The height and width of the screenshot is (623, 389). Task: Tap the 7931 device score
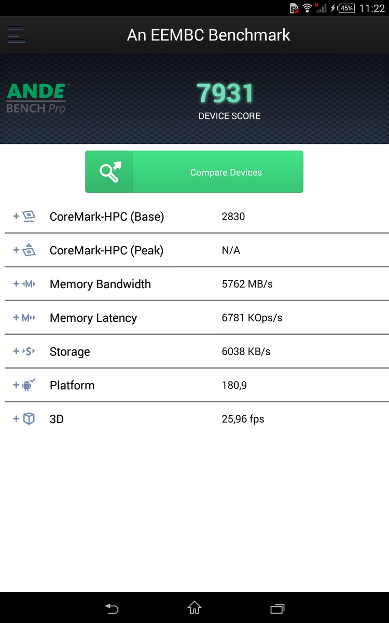tap(226, 94)
